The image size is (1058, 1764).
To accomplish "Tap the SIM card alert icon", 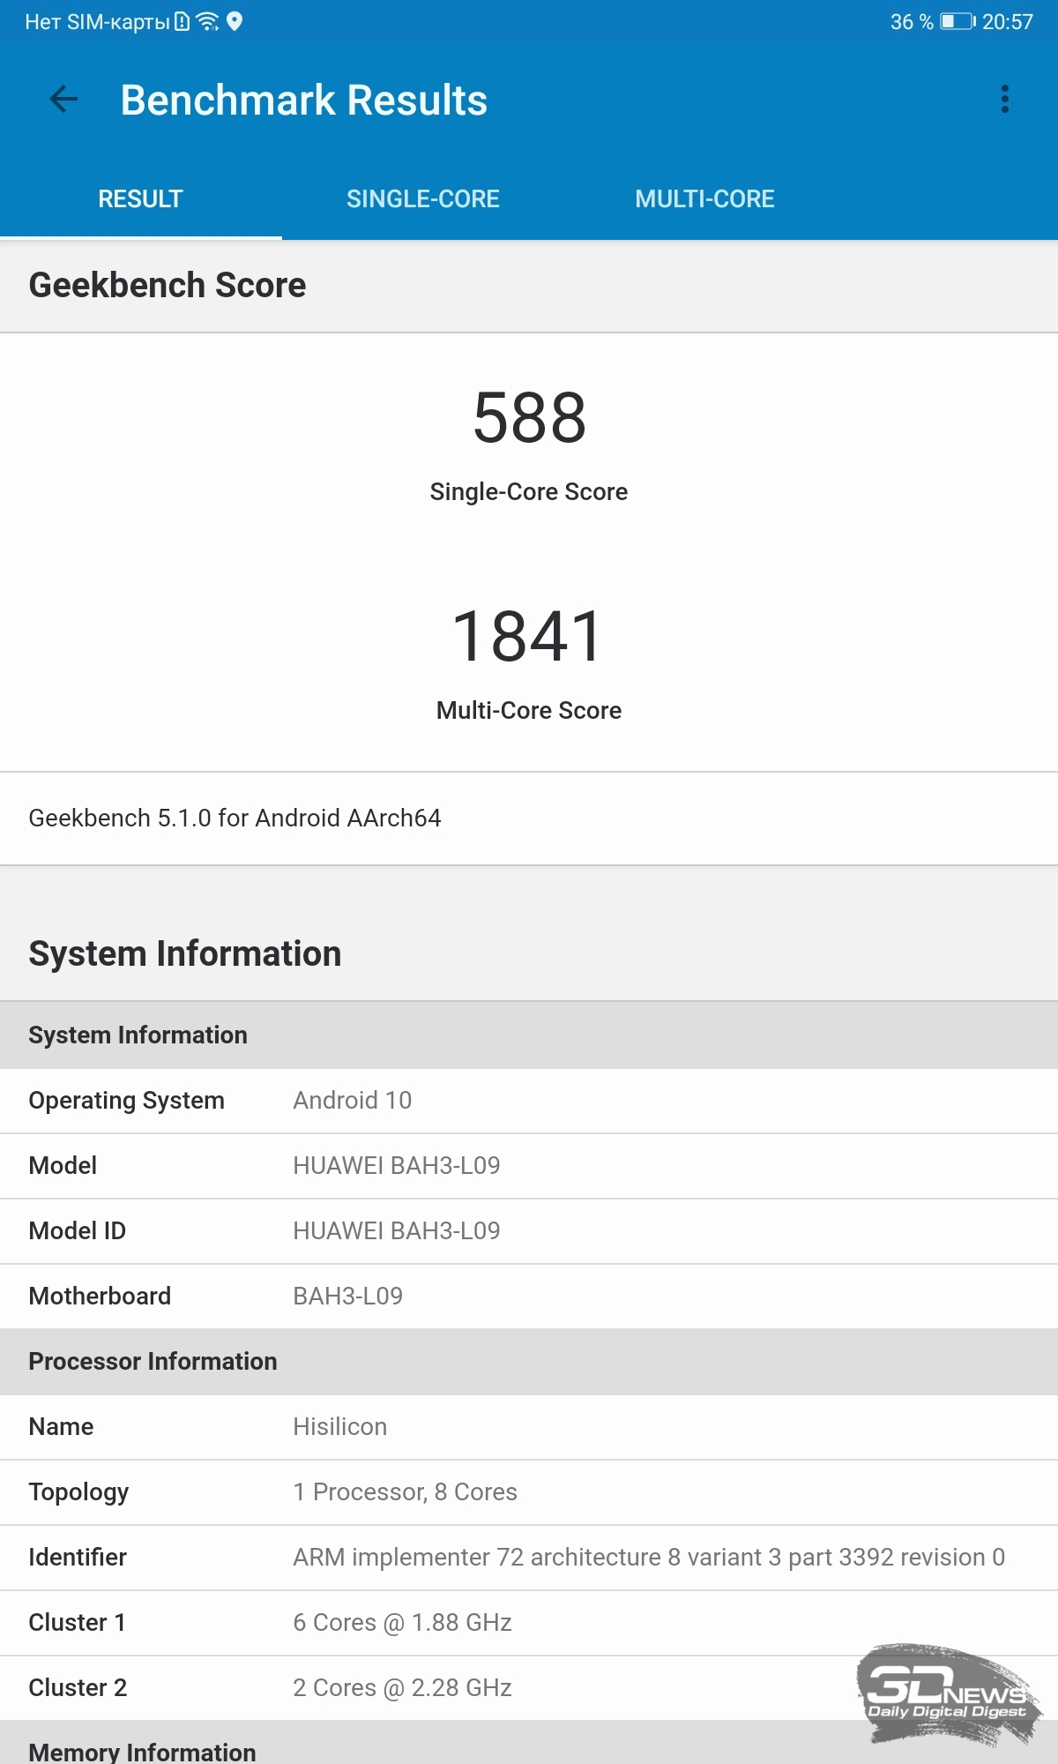I will click(x=183, y=22).
